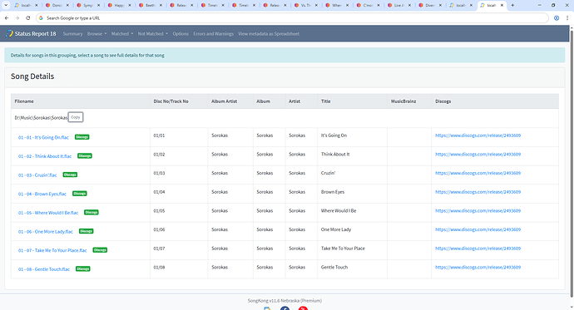Close the Doniz browser tab
This screenshot has height=310, width=574.
[x=67, y=5]
